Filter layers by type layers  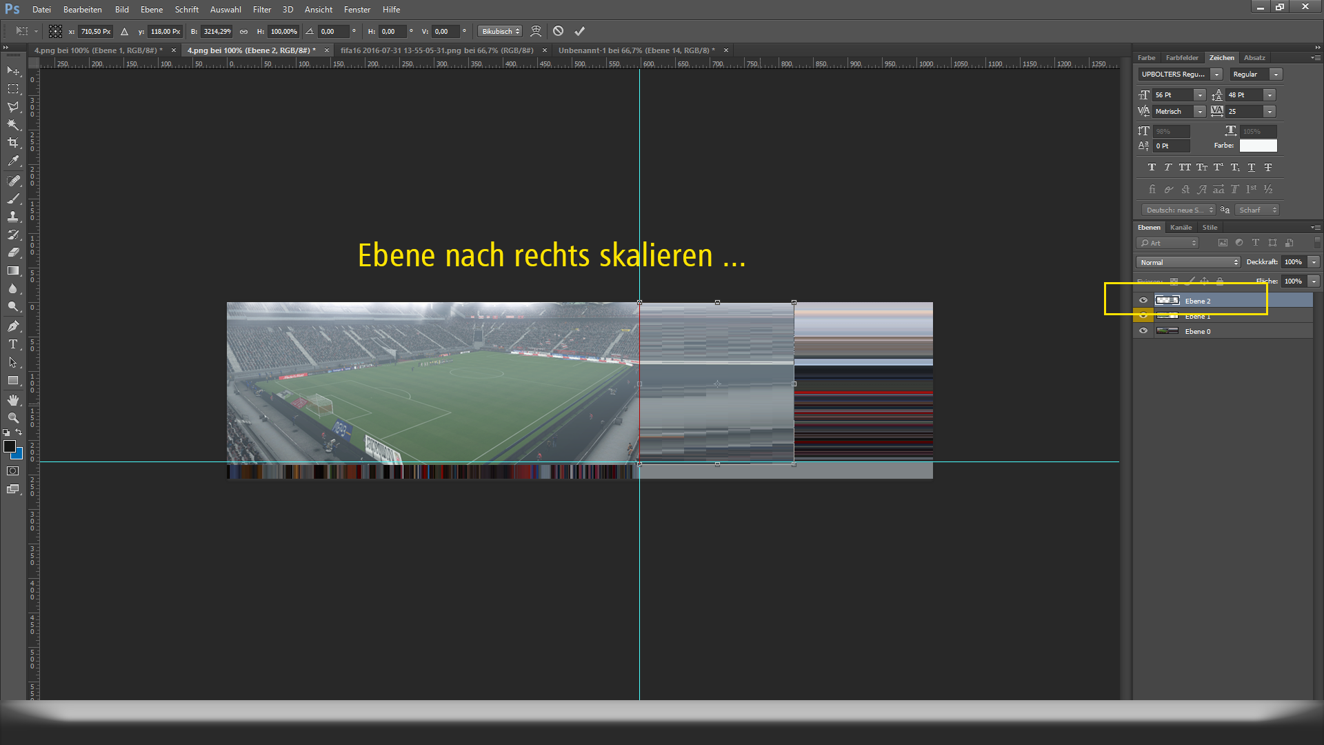point(1256,243)
